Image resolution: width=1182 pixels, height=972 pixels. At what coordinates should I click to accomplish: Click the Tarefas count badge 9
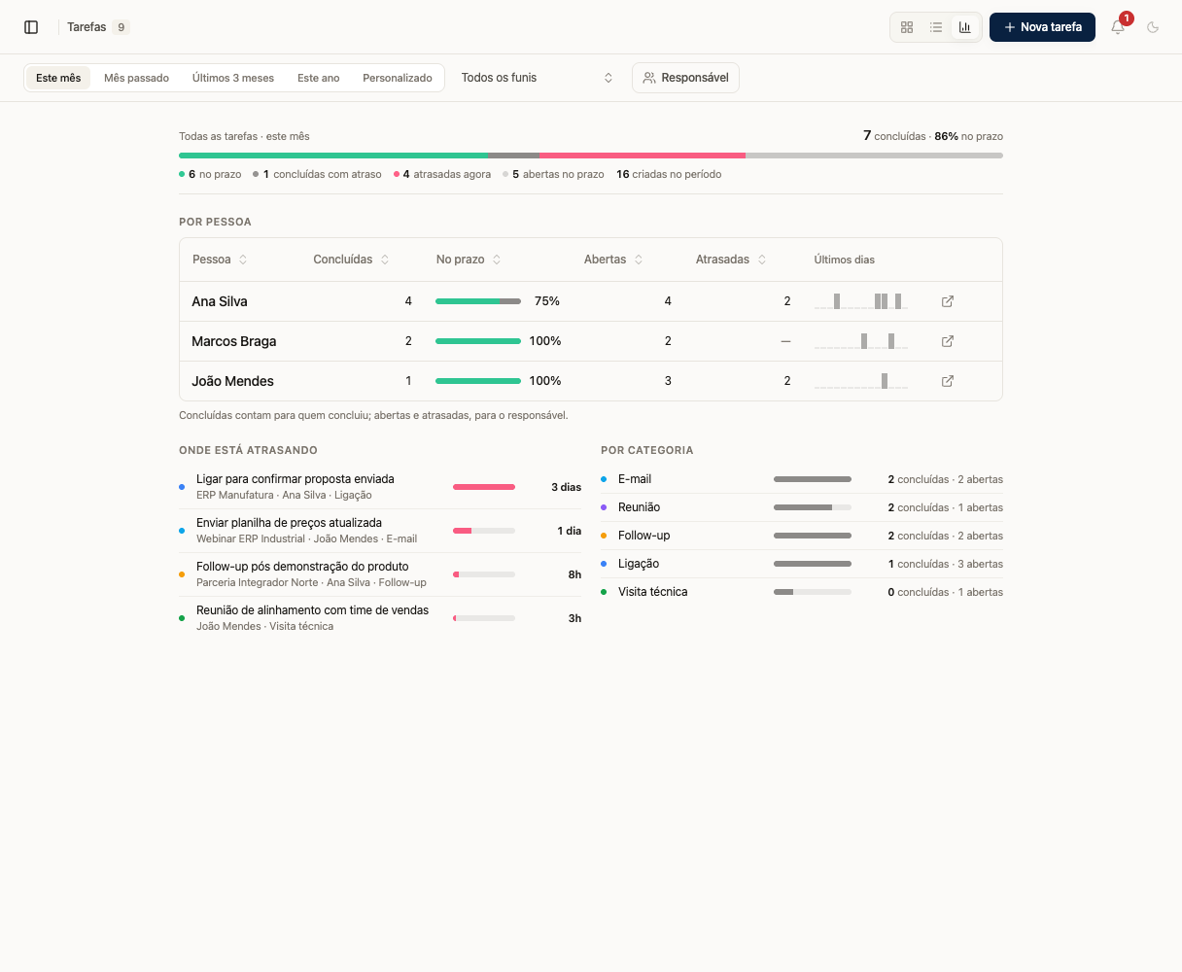122,27
